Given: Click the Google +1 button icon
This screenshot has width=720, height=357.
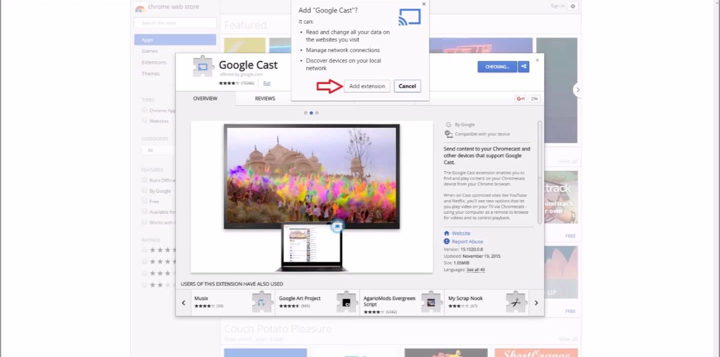Looking at the screenshot, I should (520, 99).
